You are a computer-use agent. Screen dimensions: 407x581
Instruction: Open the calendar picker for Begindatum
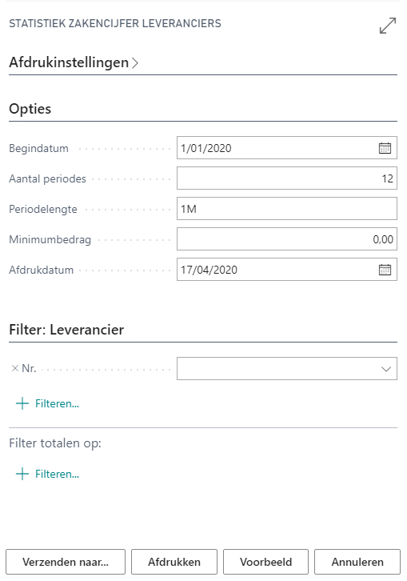[x=385, y=148]
